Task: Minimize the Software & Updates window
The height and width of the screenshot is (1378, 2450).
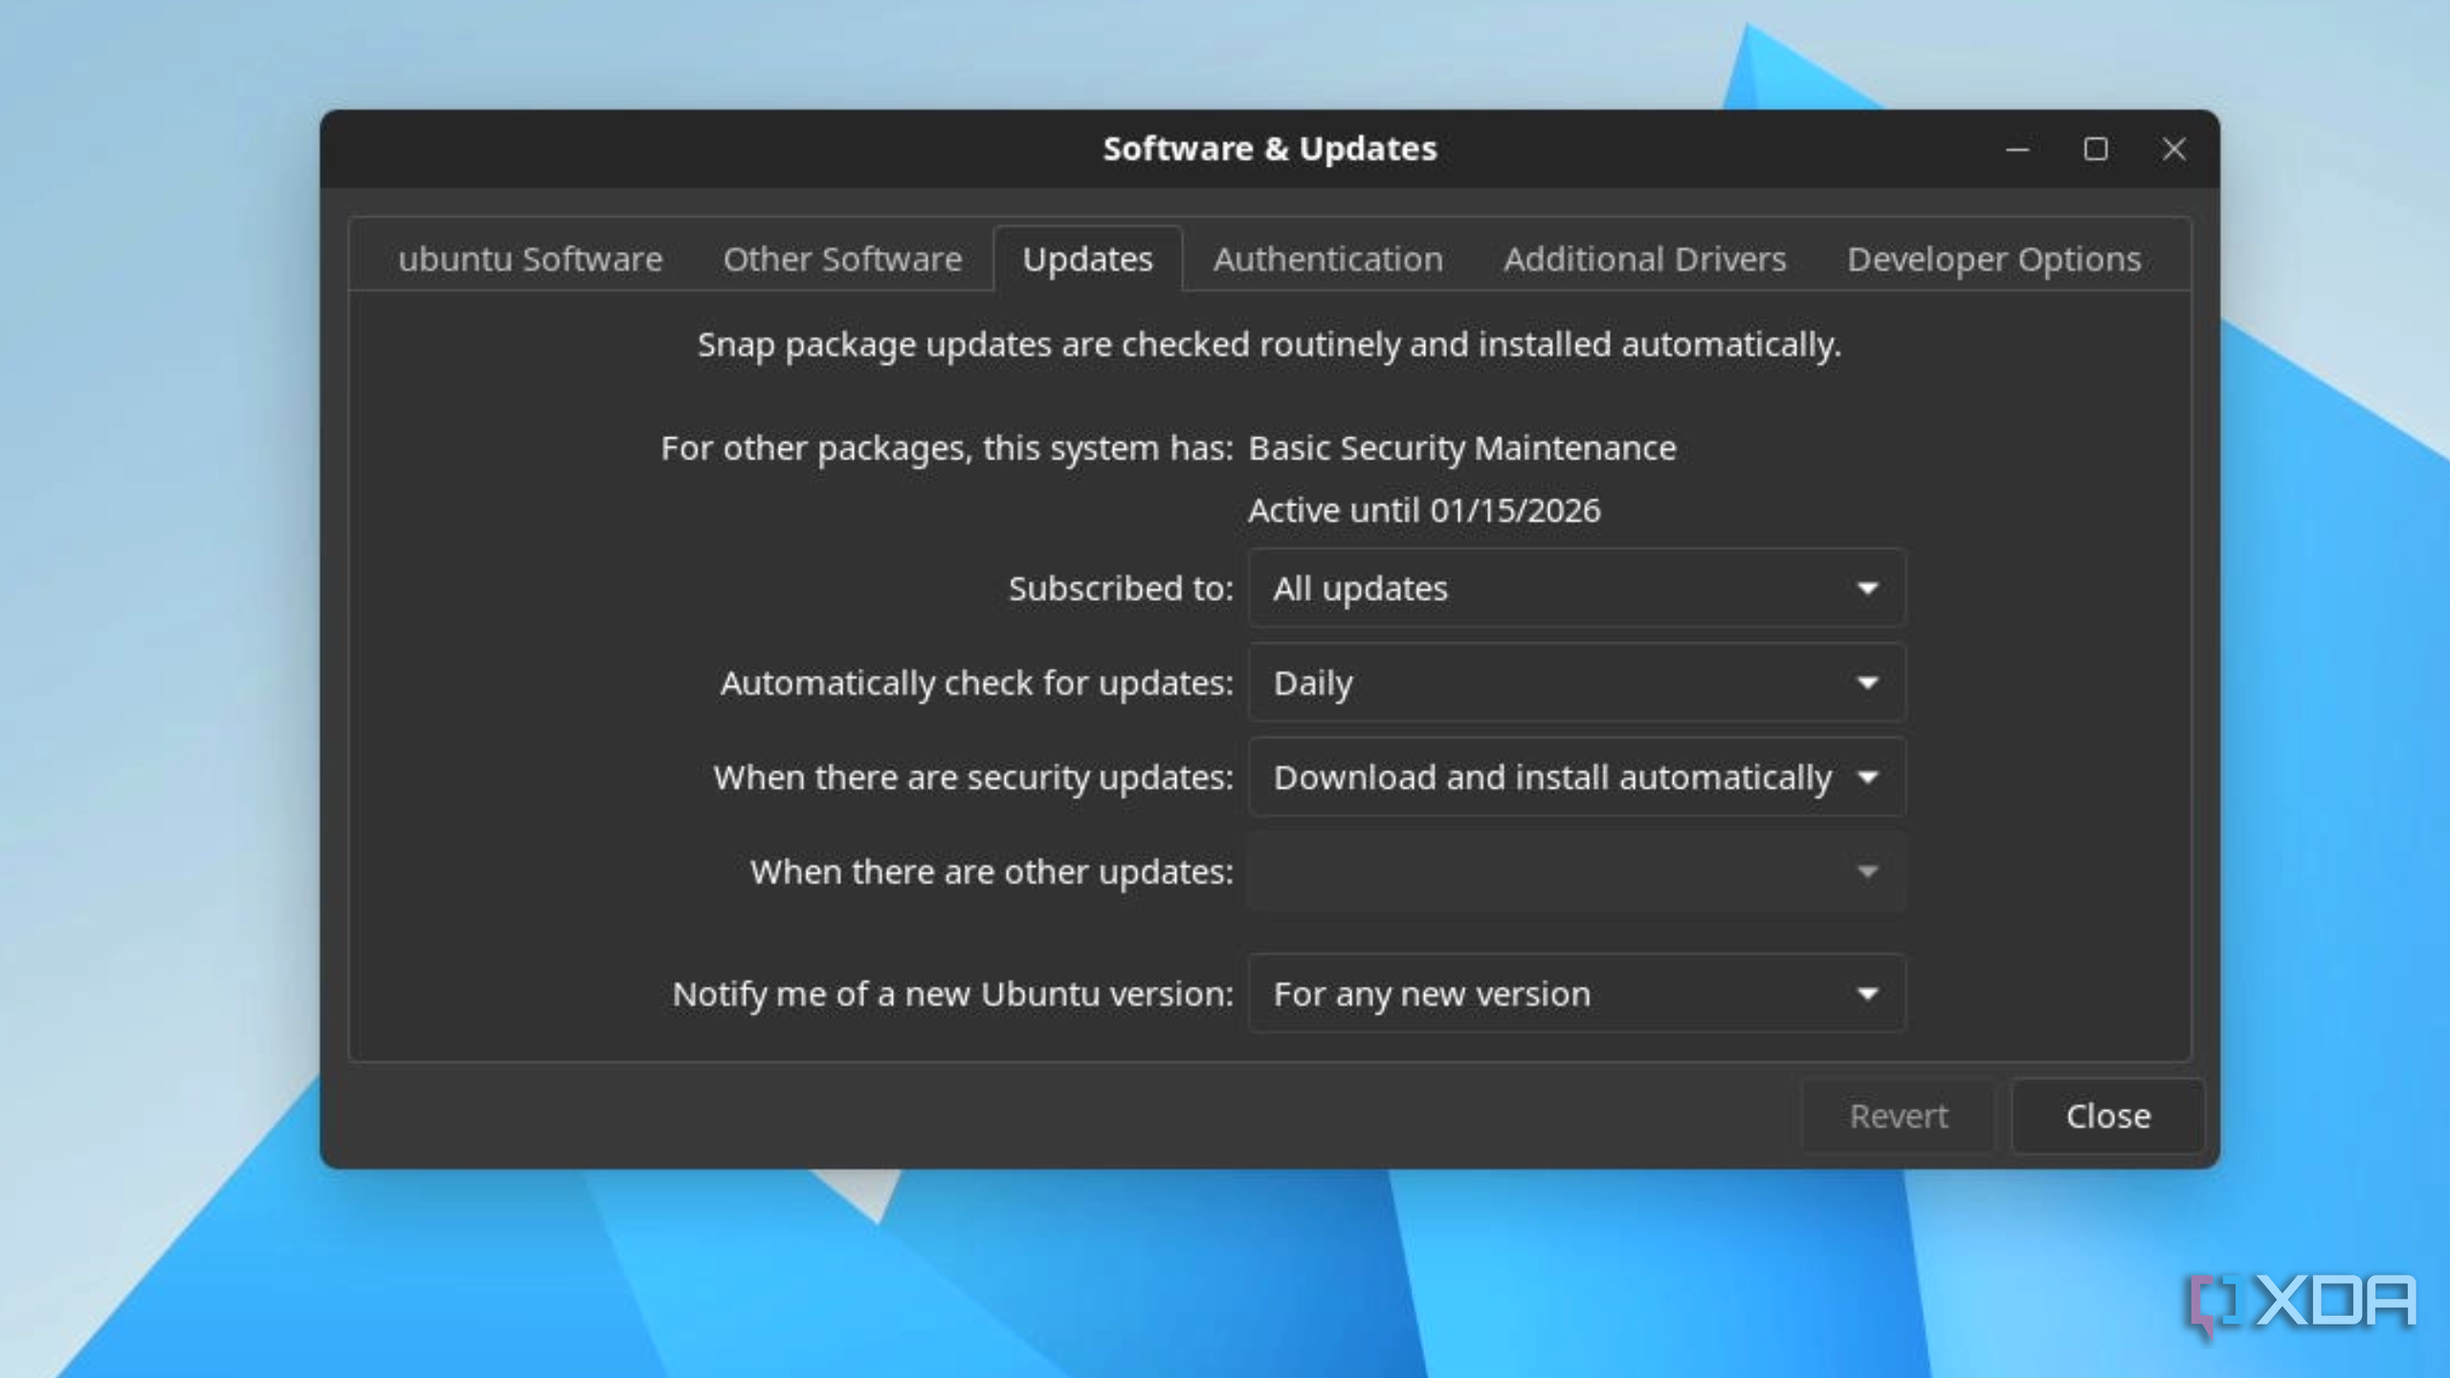Action: pyautogui.click(x=2017, y=149)
